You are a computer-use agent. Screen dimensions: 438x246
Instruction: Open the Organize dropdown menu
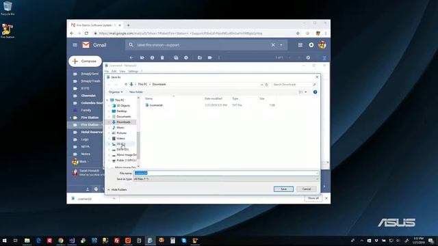click(x=116, y=92)
